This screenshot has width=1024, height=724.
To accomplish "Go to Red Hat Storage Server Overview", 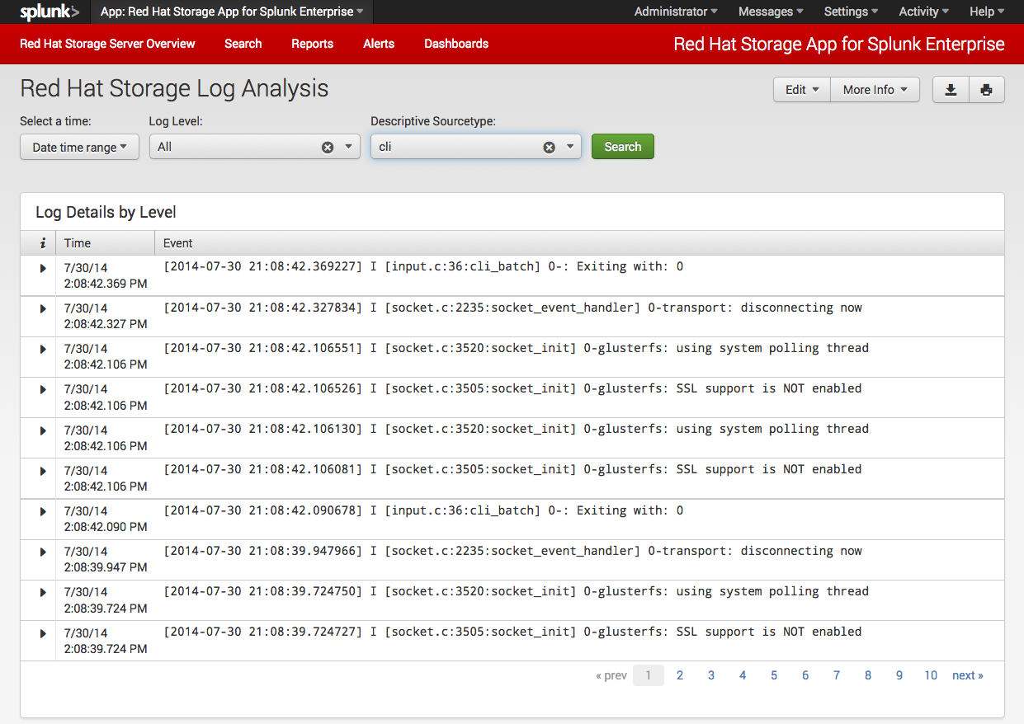I will click(x=107, y=44).
